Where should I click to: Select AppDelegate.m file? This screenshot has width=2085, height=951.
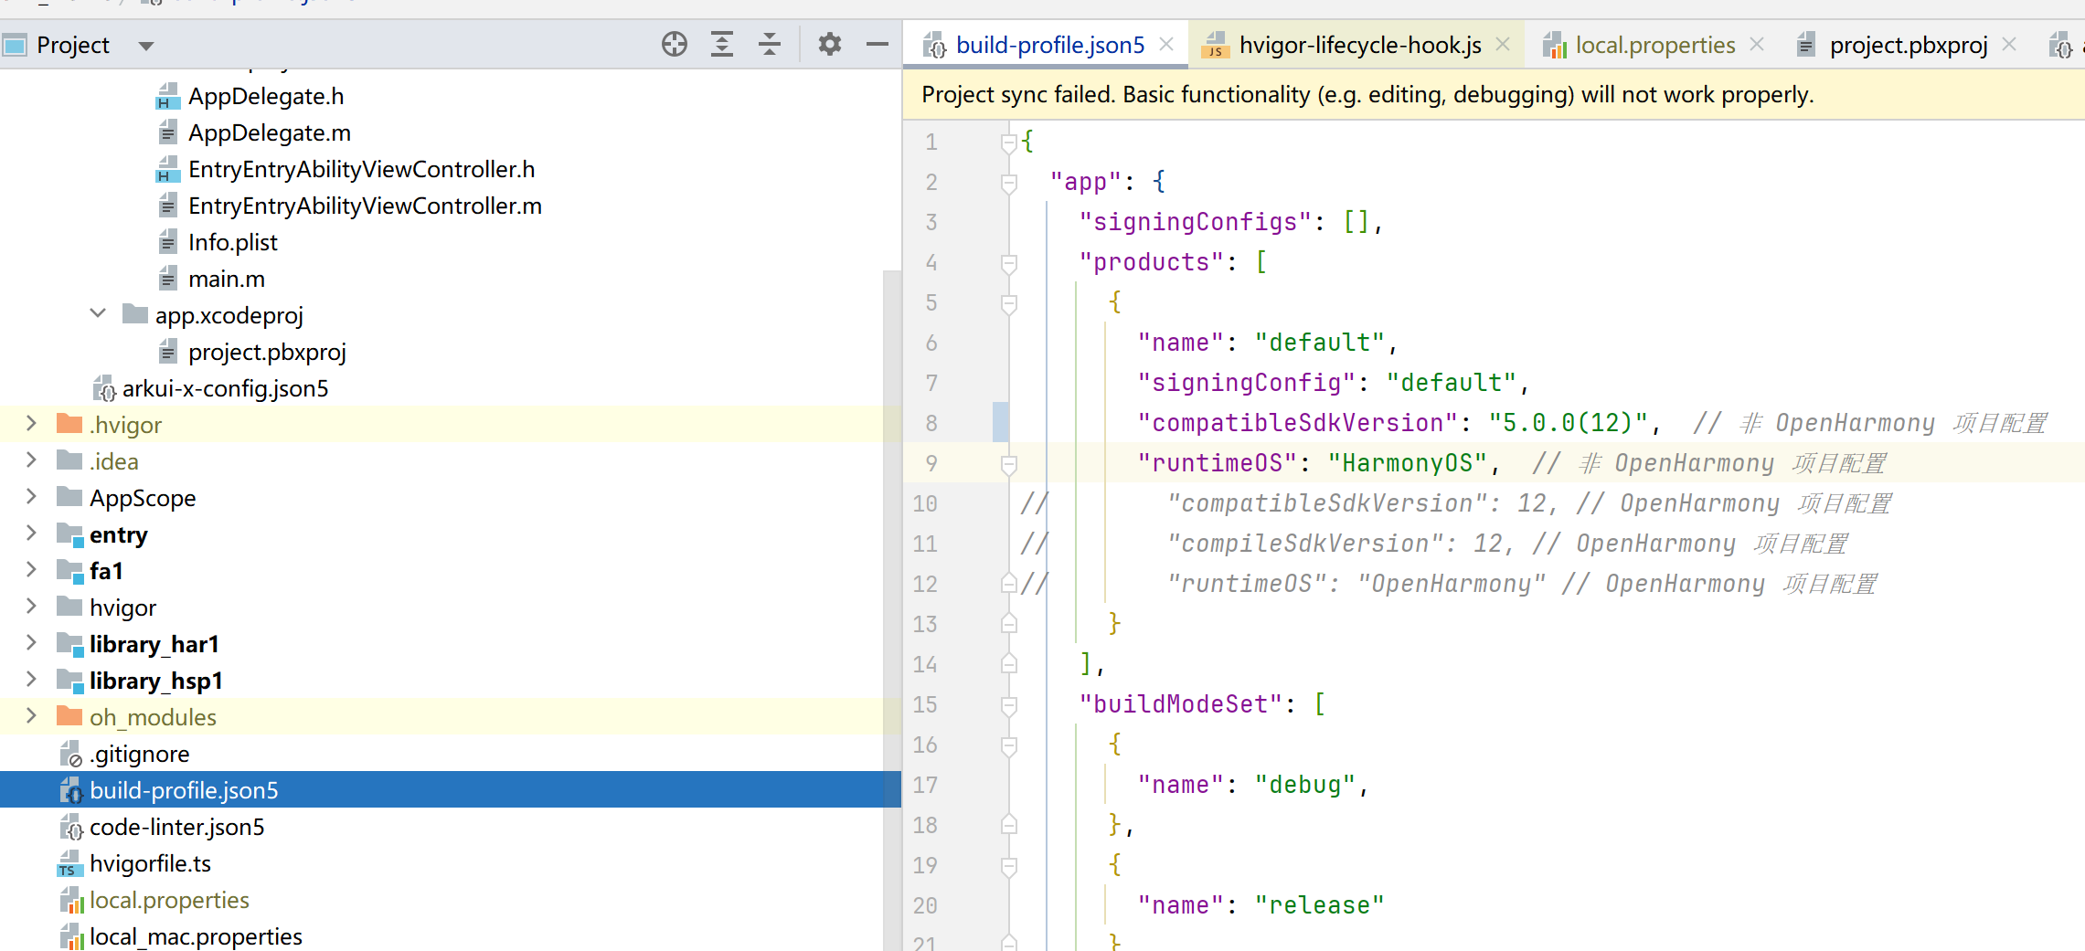pyautogui.click(x=270, y=132)
